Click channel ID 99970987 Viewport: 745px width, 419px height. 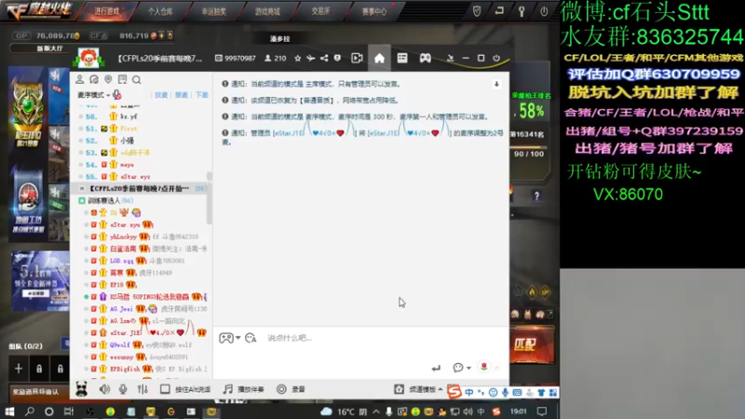click(236, 59)
